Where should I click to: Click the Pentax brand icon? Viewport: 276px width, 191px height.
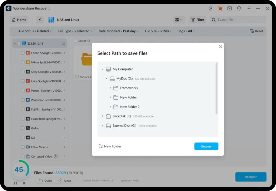28,91
